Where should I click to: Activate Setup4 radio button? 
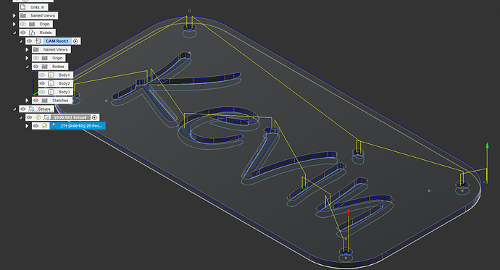[94, 117]
